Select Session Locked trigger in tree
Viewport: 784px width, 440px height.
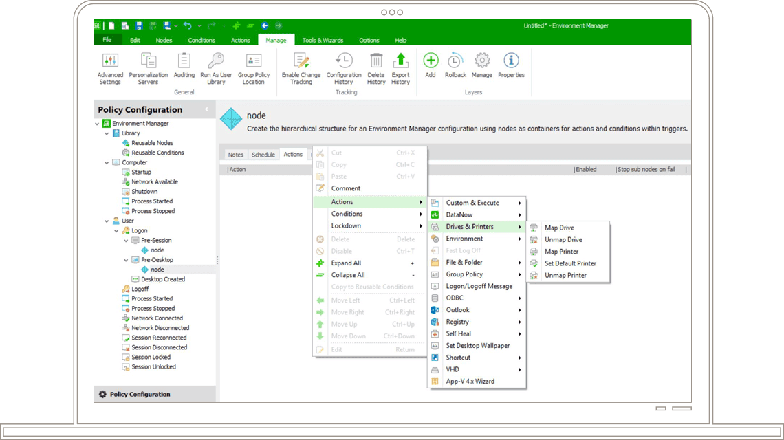click(x=146, y=357)
